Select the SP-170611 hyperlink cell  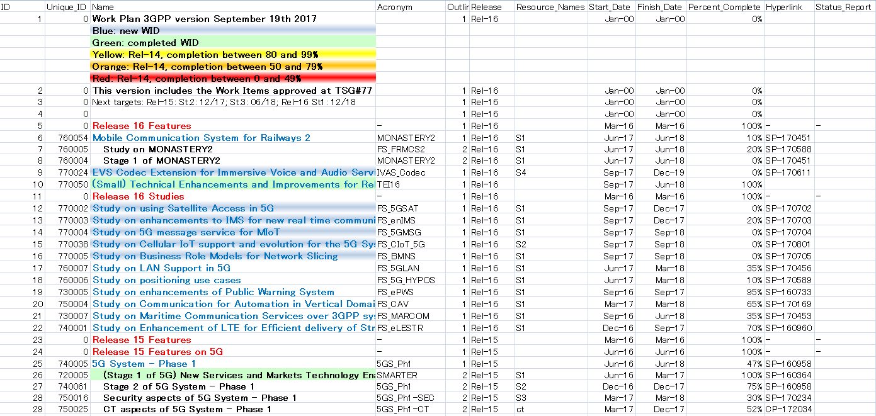point(789,172)
